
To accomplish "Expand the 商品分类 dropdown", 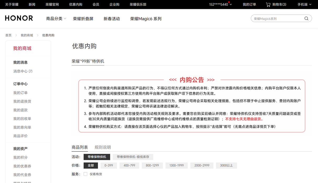I will (56, 19).
